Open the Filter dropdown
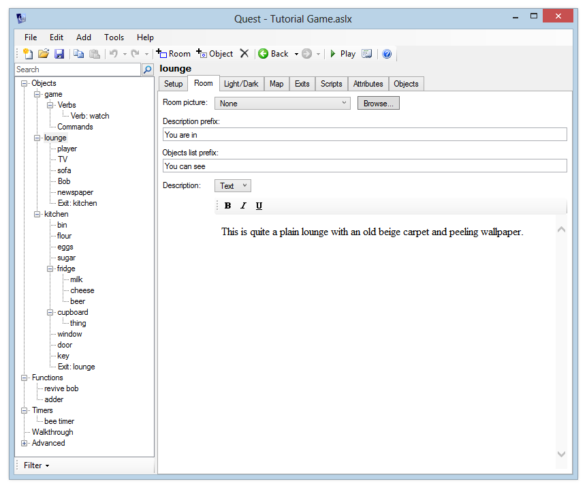Viewport: 587px width, 490px height. (x=36, y=465)
